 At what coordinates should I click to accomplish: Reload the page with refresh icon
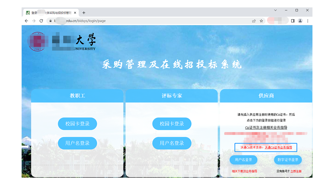point(41,21)
